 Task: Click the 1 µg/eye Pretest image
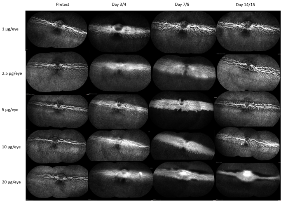[56, 30]
